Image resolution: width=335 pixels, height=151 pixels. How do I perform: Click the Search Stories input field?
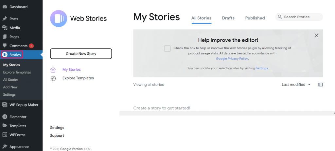click(x=299, y=17)
